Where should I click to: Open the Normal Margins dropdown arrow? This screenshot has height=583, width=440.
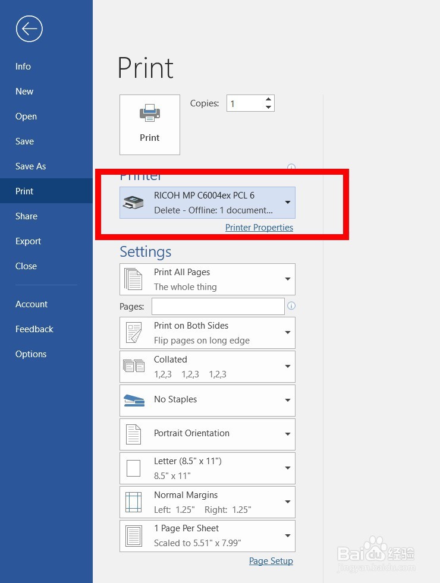[x=288, y=502]
